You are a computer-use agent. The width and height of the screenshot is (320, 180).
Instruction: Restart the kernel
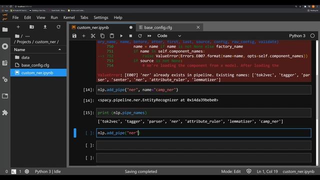point(140,36)
